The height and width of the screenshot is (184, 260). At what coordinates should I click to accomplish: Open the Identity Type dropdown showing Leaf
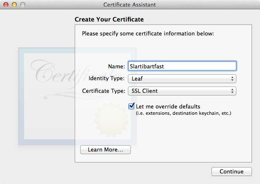pos(182,78)
